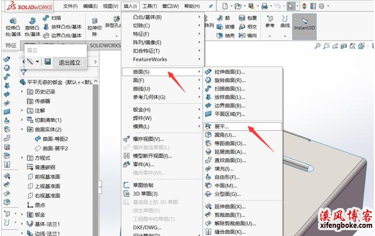
Task: Click the 退出孤立 exit isolate button
Action: (69, 63)
